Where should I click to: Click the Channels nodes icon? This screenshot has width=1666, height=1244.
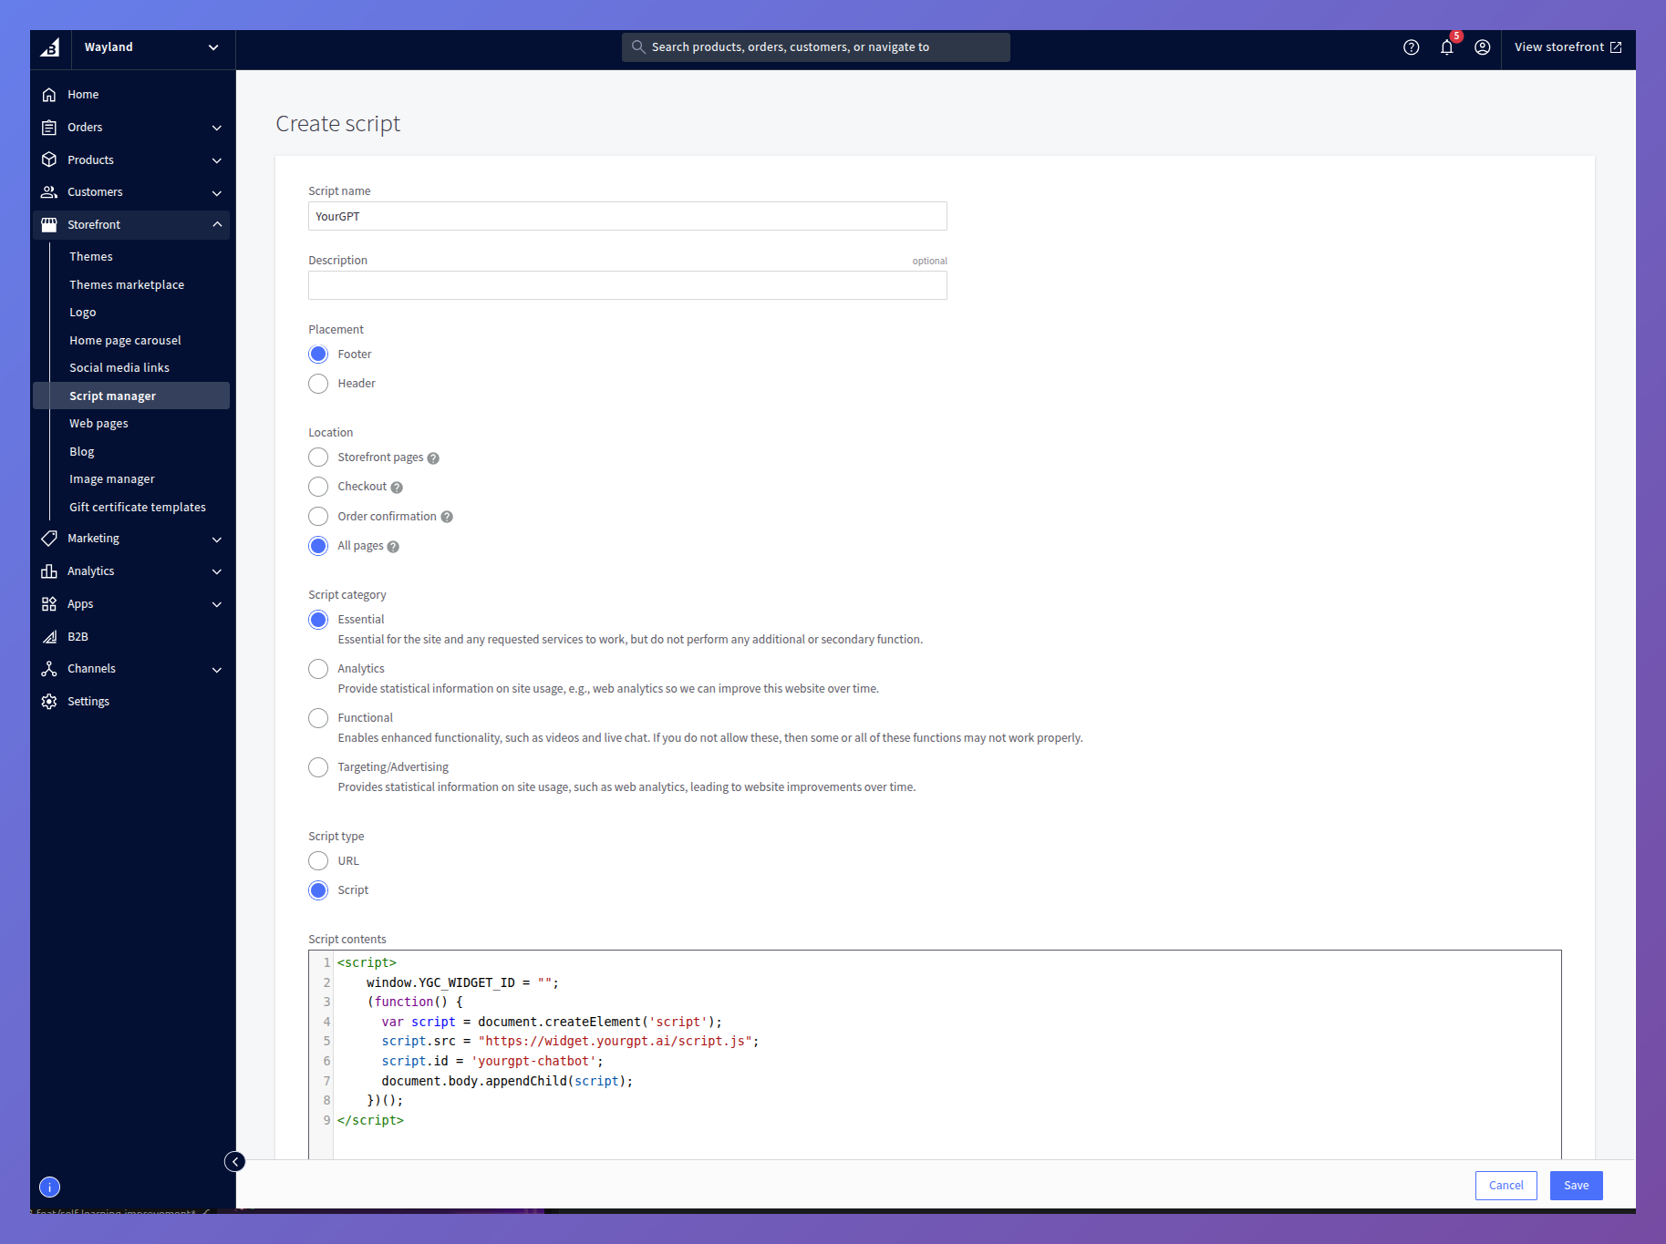pos(49,669)
